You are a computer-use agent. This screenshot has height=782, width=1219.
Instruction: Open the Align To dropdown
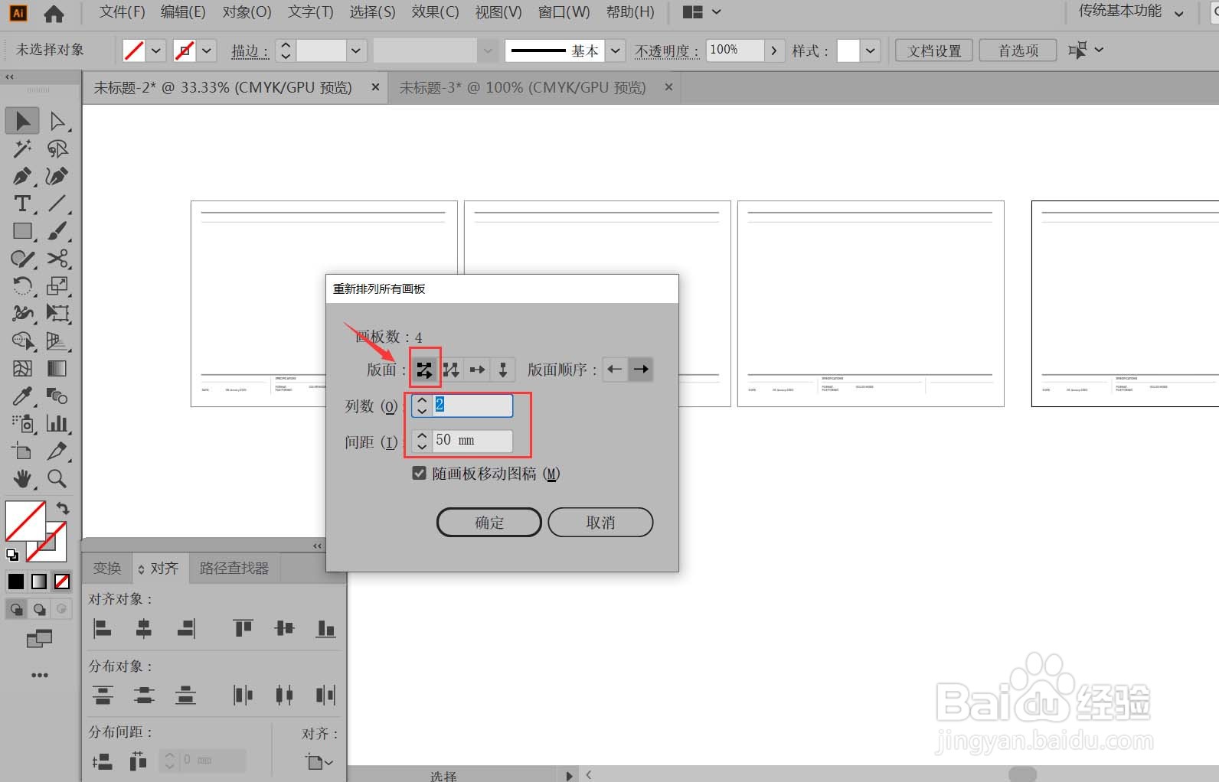tap(319, 761)
